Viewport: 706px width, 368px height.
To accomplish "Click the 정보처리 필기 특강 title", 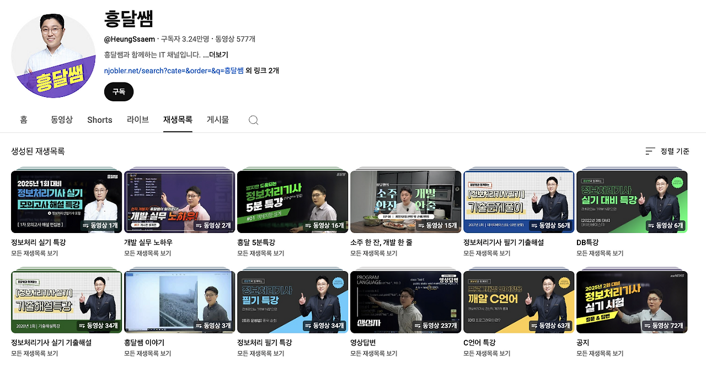I will point(265,343).
